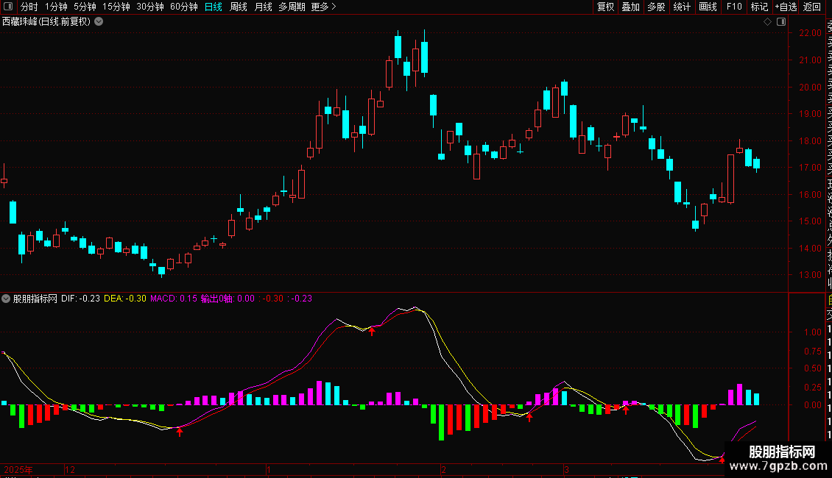Click the month 2 marker on the timeline
Viewport: 832px width, 478px height.
click(443, 469)
